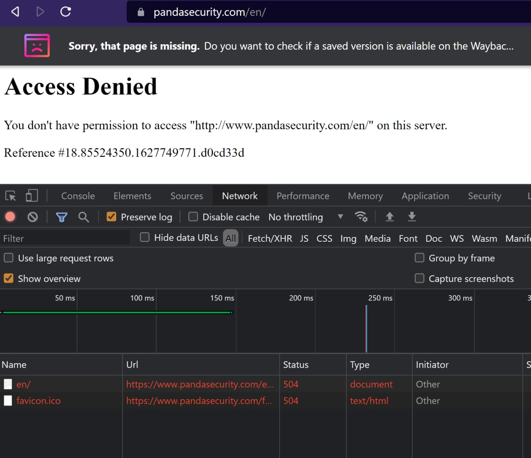The image size is (531, 458).
Task: Switch to the Console tab
Action: [x=78, y=196]
